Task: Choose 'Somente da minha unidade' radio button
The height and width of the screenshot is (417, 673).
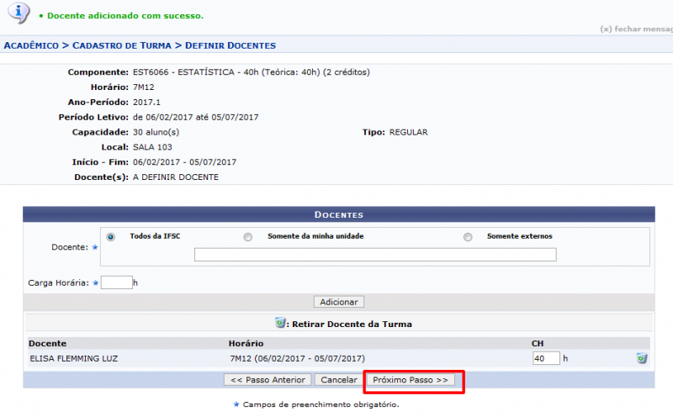Action: (x=247, y=237)
